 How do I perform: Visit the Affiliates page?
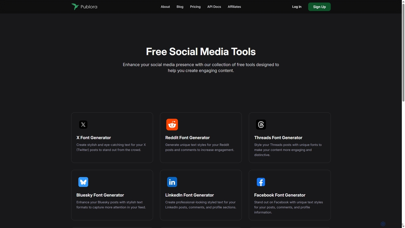pyautogui.click(x=234, y=7)
